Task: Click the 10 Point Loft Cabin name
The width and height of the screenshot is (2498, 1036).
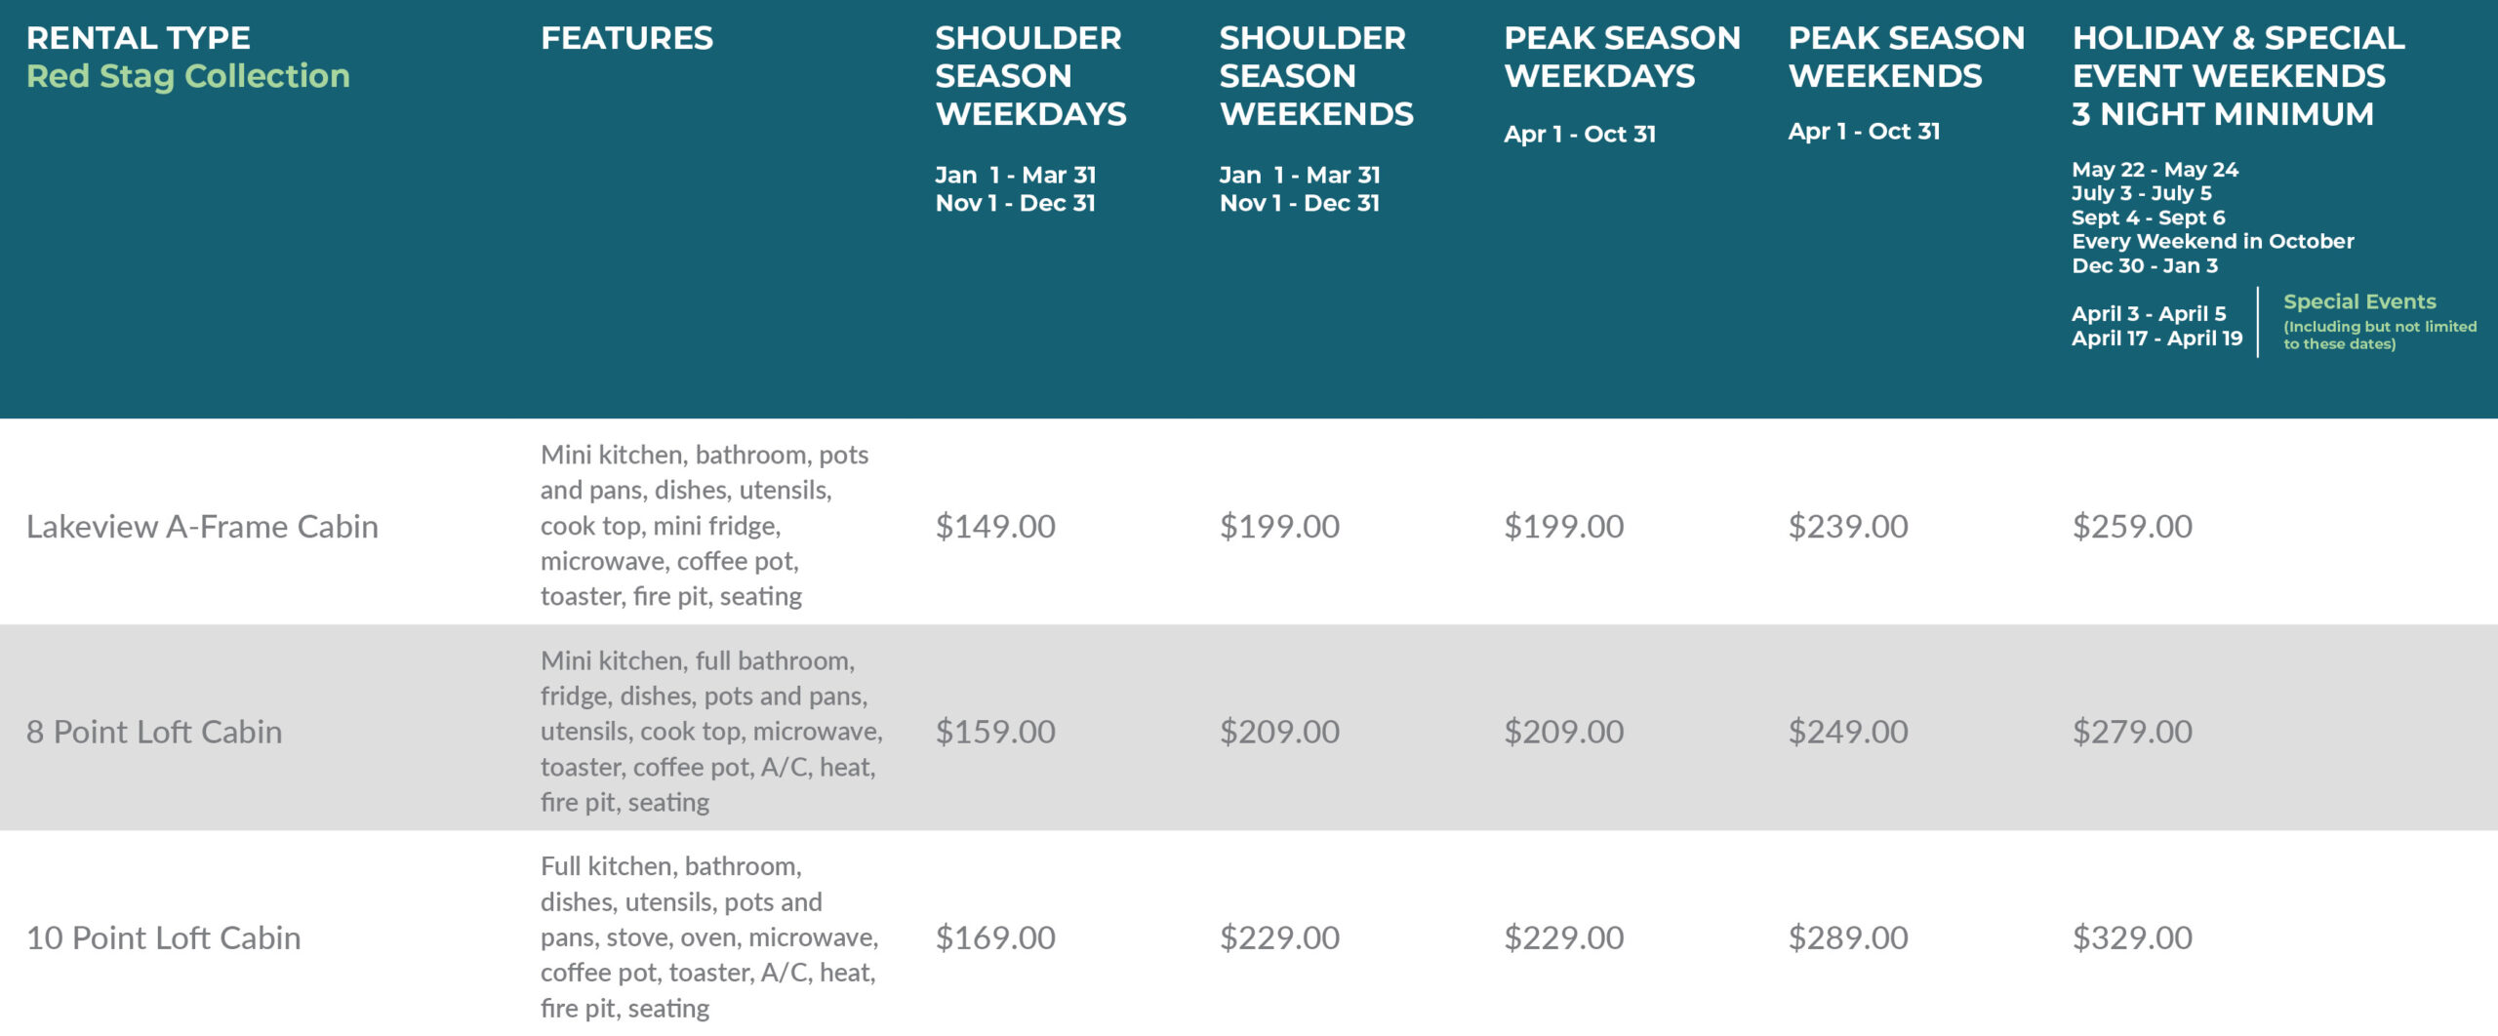Action: click(163, 937)
